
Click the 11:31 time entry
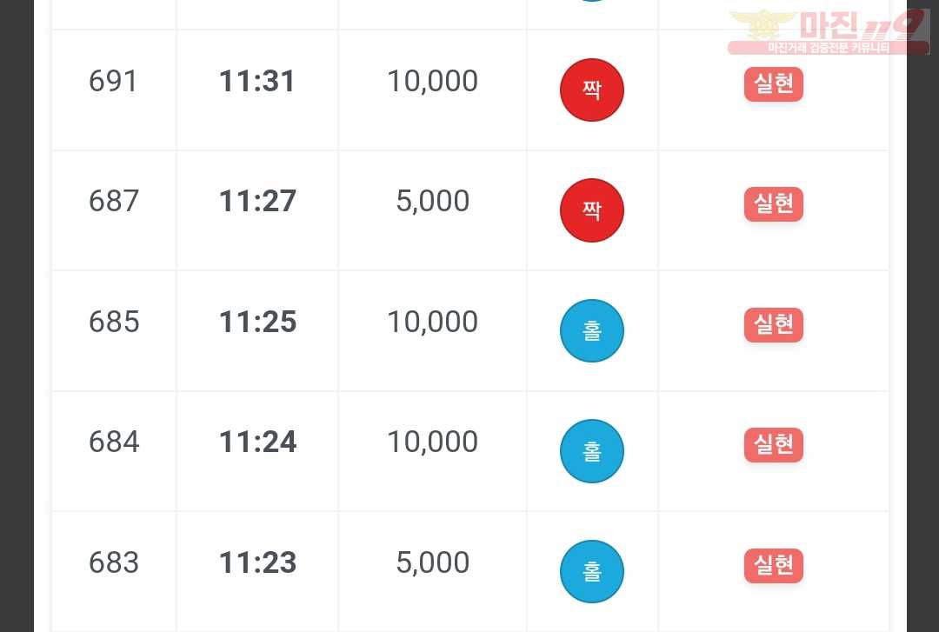pos(256,81)
